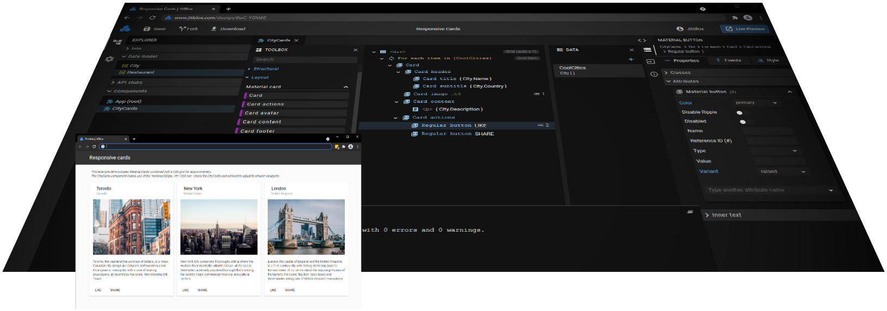
Task: Select the Card actions toolbox item
Action: point(295,104)
